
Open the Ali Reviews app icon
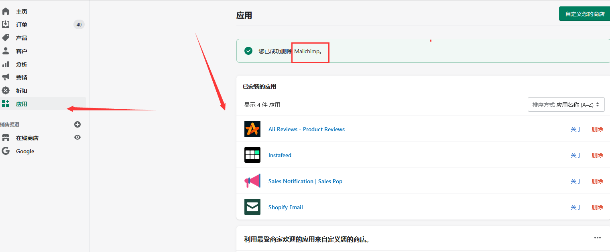point(252,129)
